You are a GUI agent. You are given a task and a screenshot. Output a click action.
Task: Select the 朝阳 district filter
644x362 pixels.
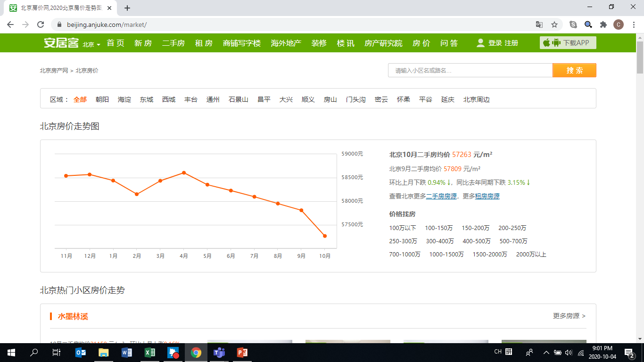tap(102, 99)
